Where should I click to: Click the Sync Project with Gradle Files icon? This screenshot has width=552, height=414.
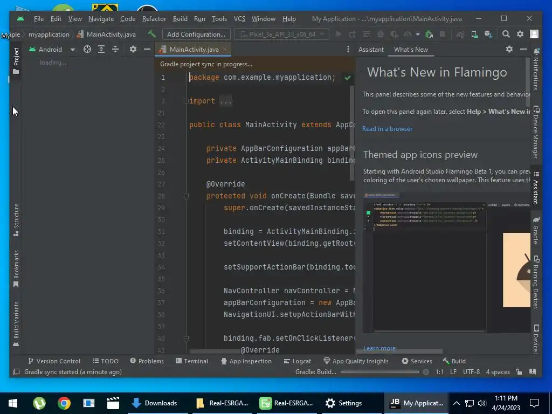pos(460,34)
